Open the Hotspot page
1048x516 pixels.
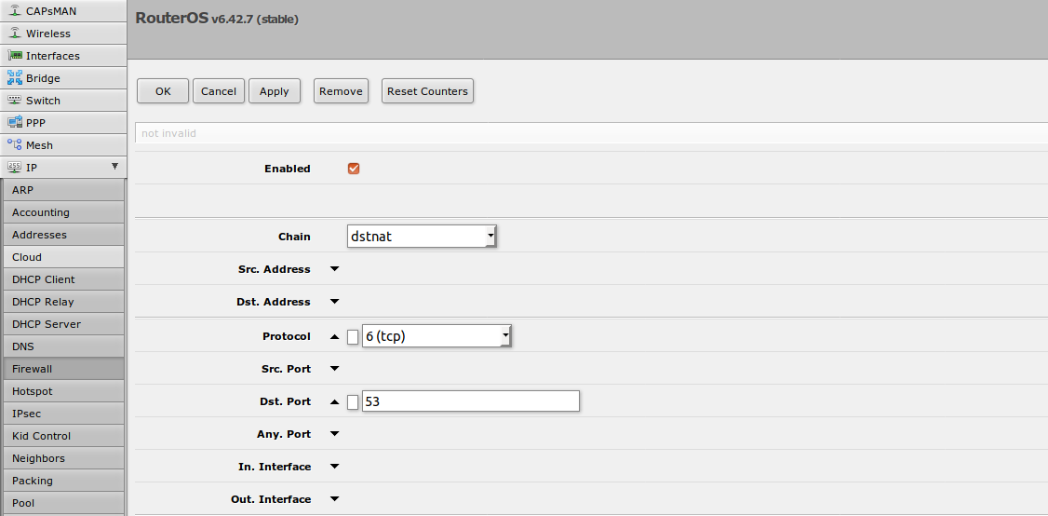coord(63,391)
